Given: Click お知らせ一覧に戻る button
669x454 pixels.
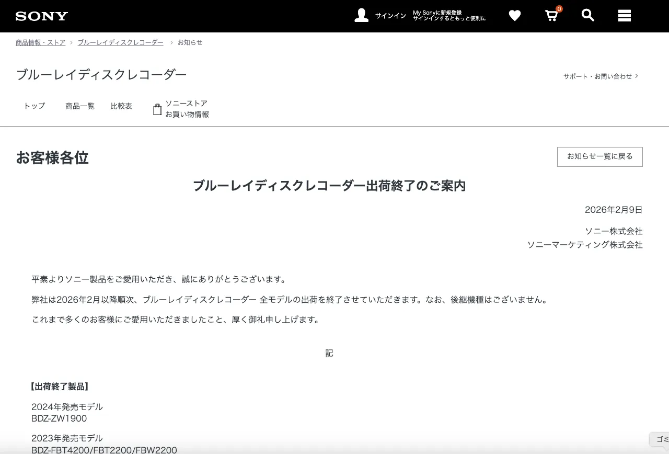Looking at the screenshot, I should (600, 157).
